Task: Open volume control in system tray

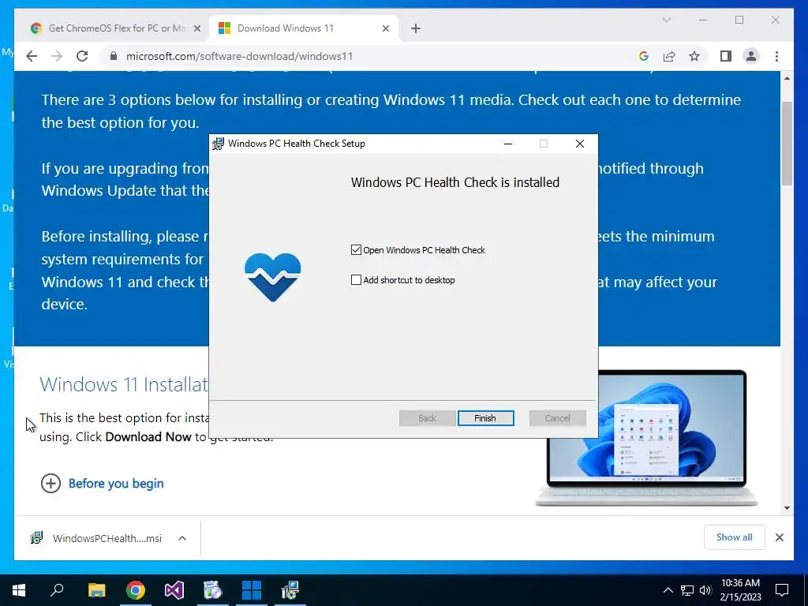Action: point(705,590)
